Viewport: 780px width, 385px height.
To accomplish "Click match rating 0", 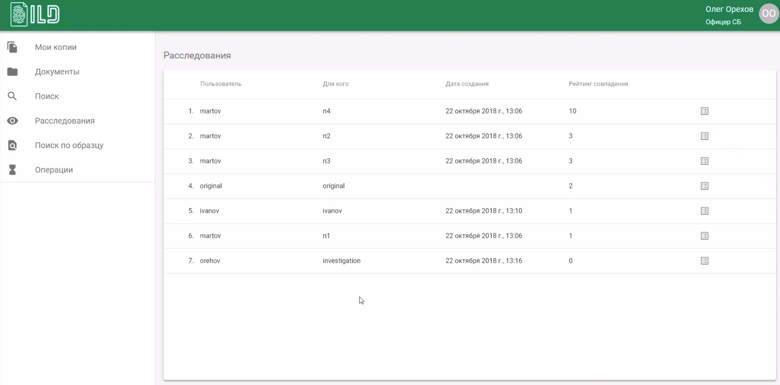I will click(571, 261).
